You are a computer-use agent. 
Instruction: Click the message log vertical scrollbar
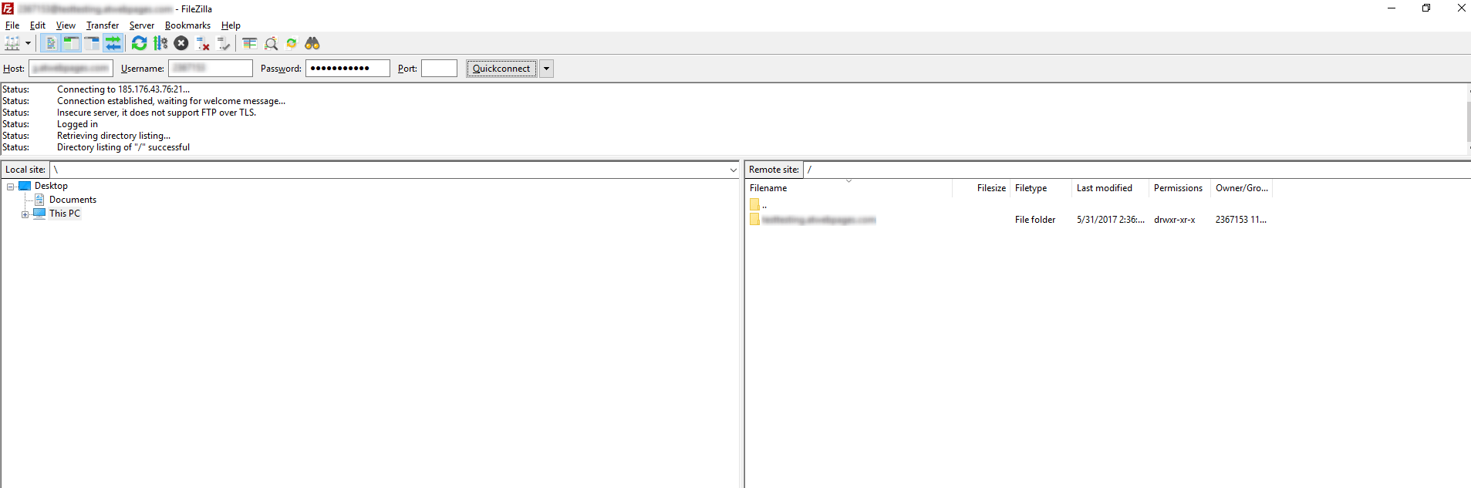click(1468, 119)
